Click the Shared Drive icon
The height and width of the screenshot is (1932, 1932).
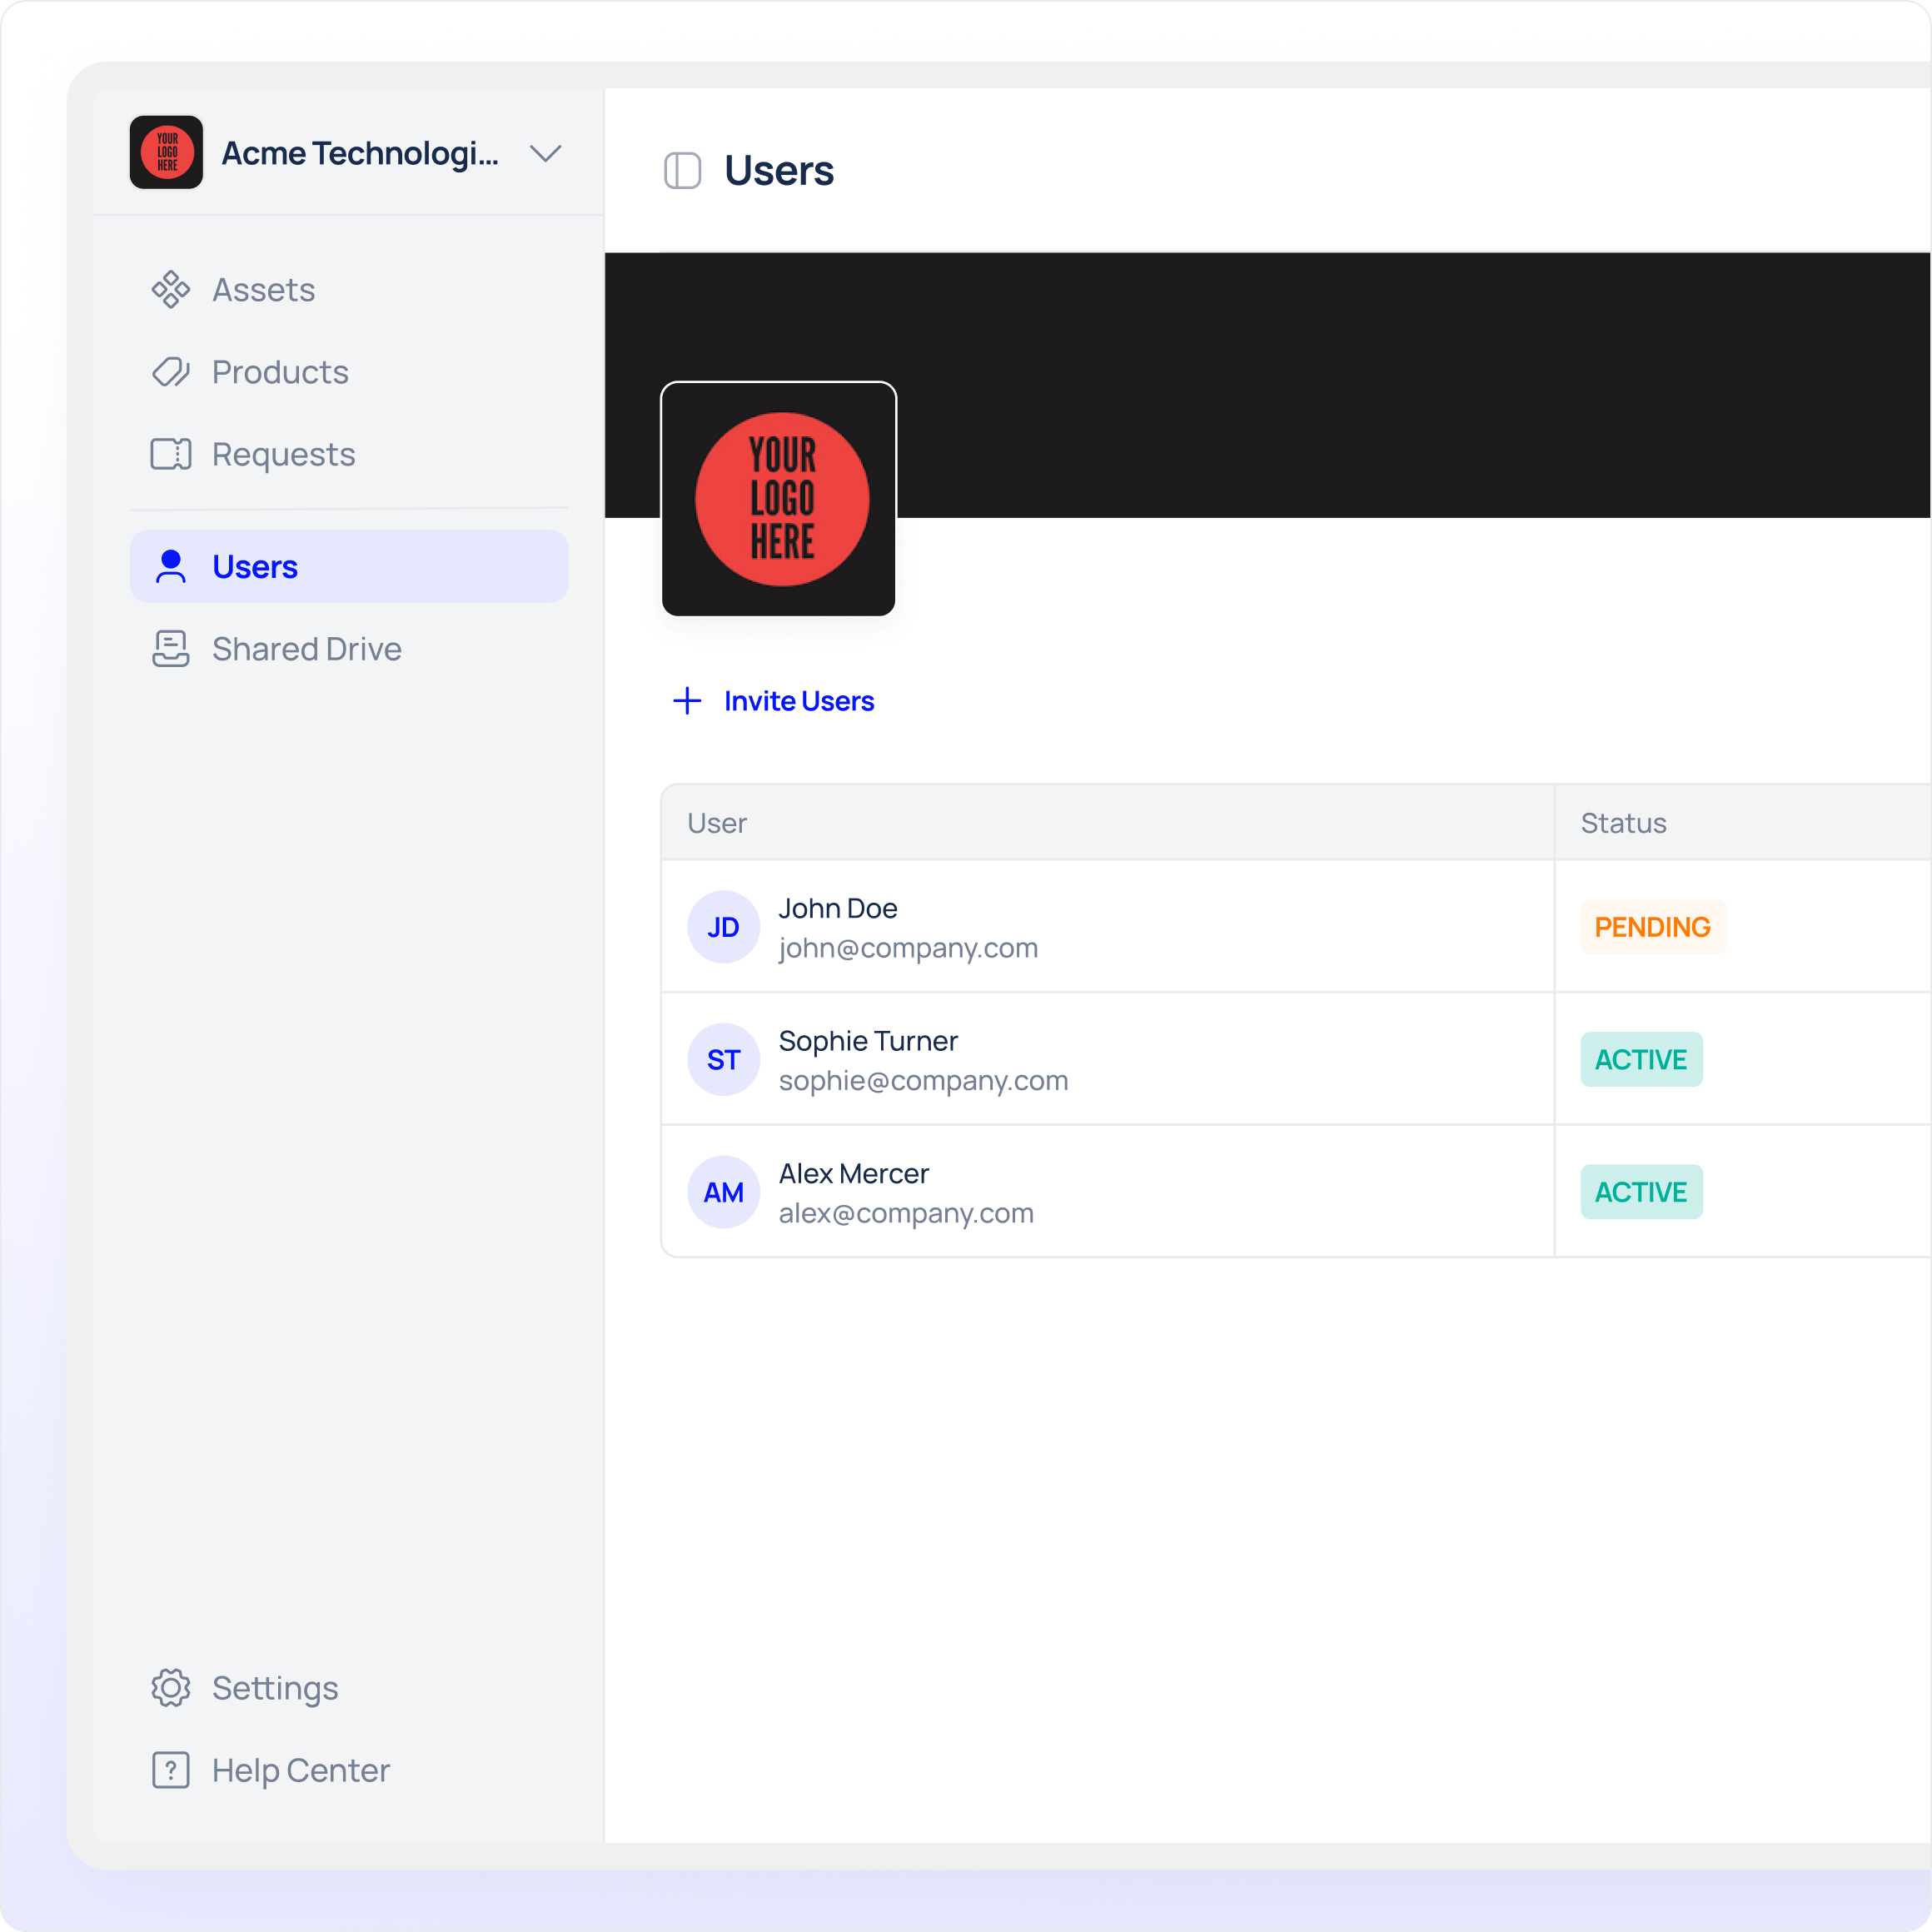pyautogui.click(x=170, y=649)
